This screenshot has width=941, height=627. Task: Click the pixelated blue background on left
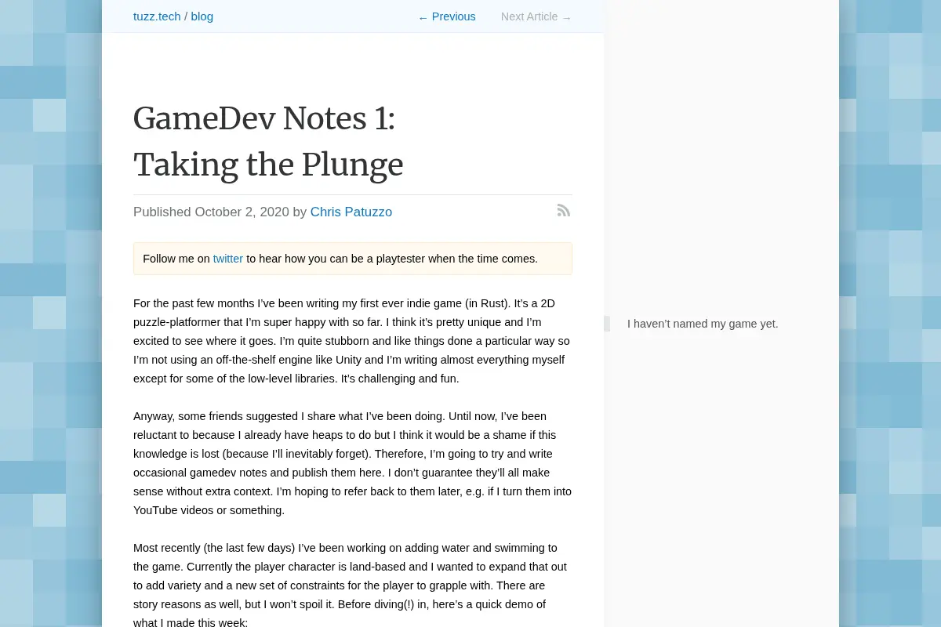point(51,313)
